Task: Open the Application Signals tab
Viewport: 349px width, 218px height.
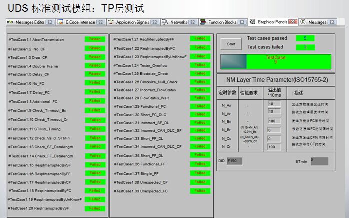Action: point(132,22)
